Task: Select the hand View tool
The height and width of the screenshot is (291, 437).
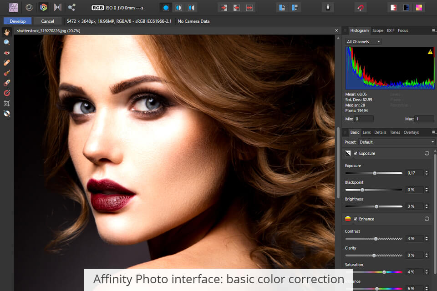Action: coord(7,33)
